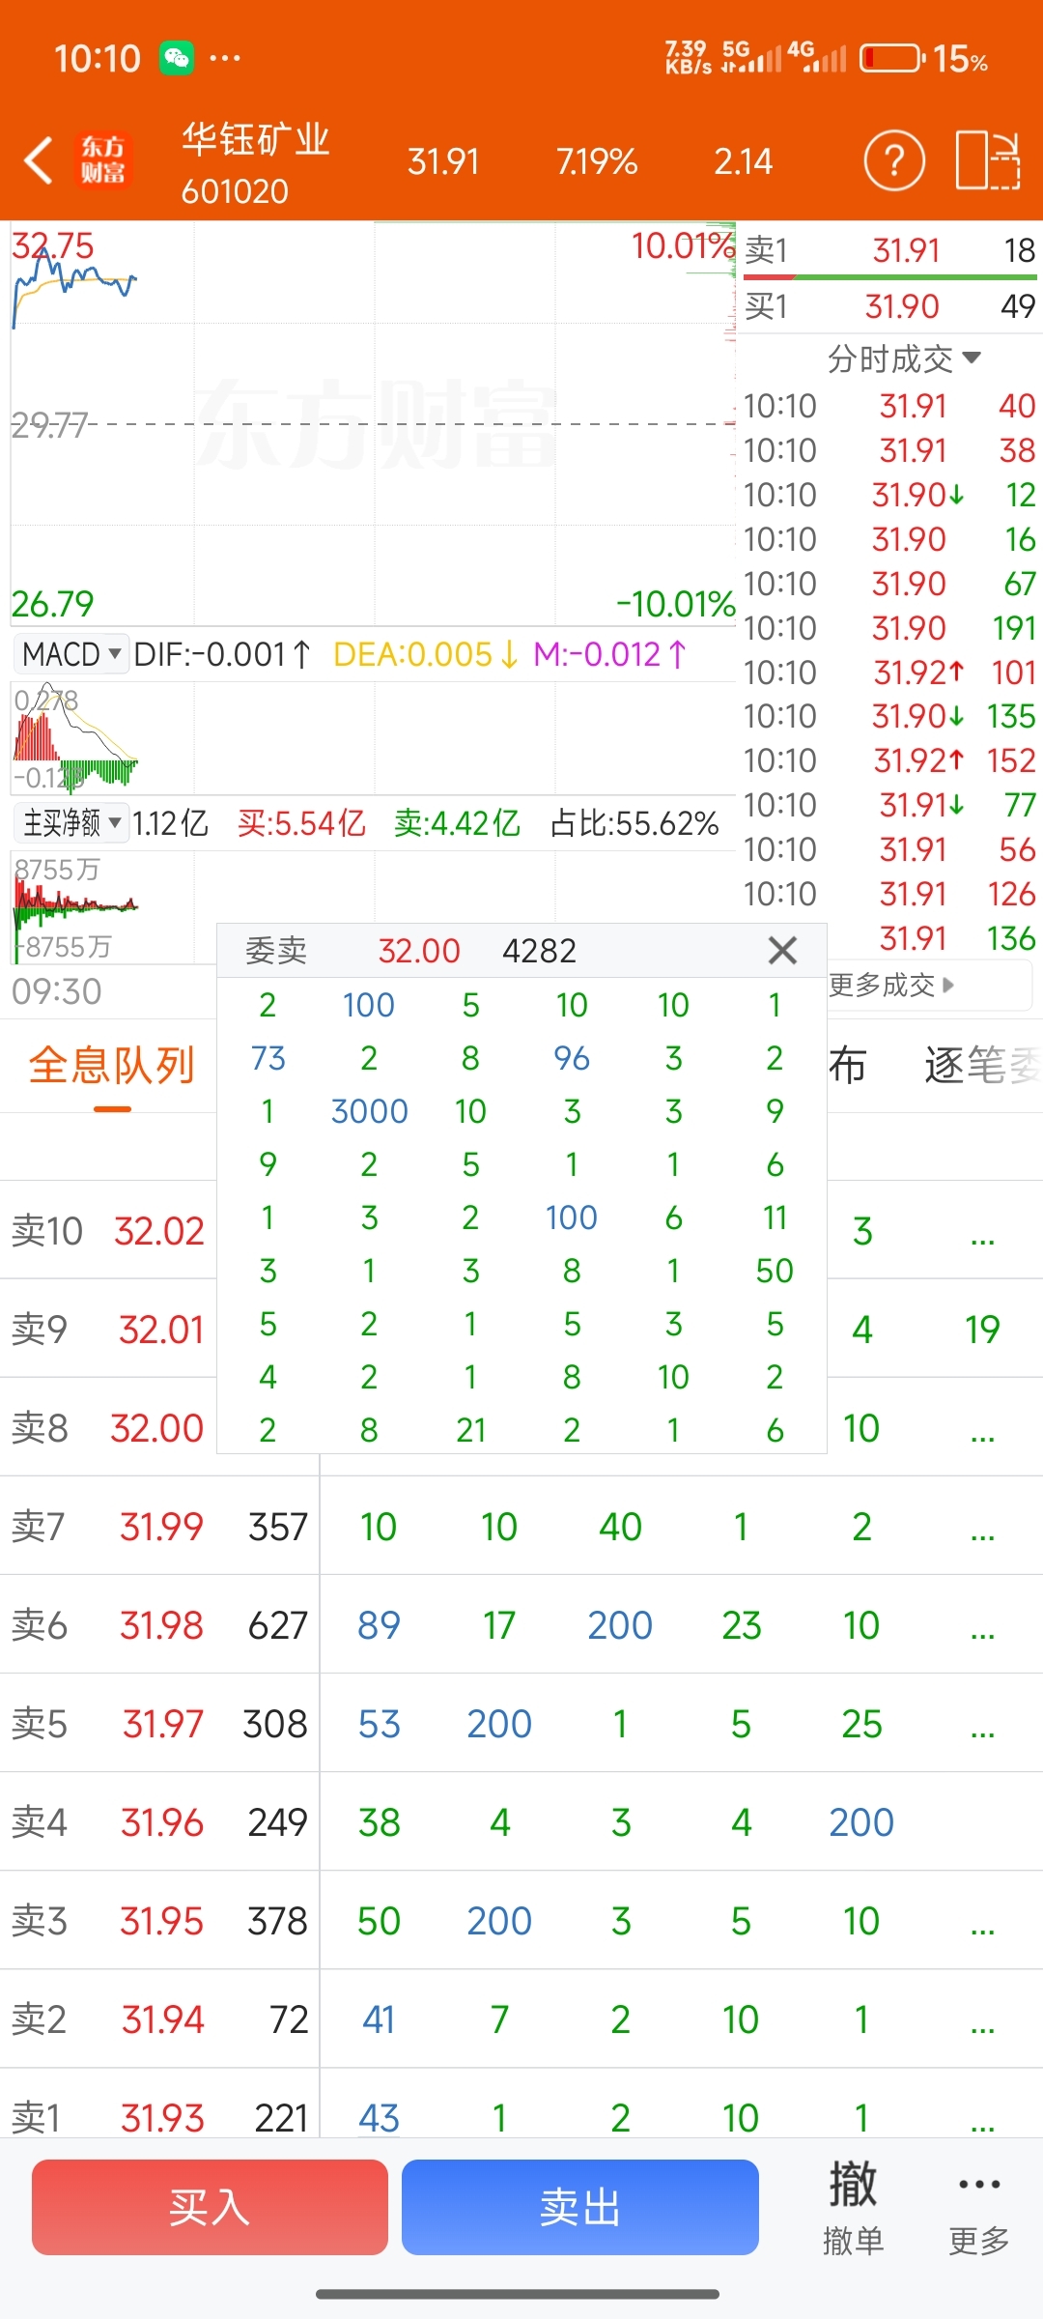This screenshot has height=2319, width=1043.
Task: Open 更多成交 link
Action: pyautogui.click(x=890, y=985)
